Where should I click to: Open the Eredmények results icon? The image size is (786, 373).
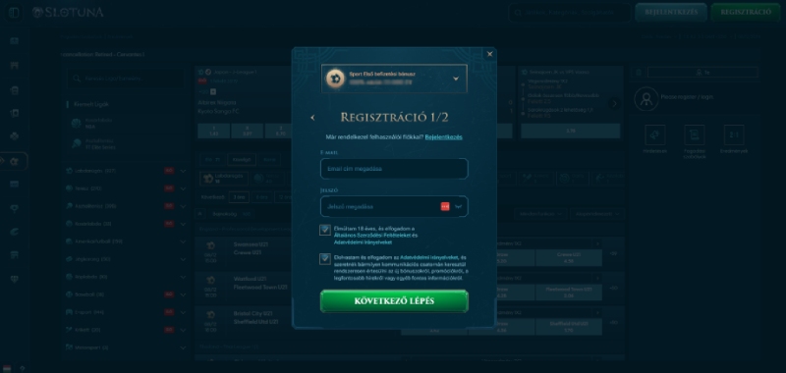[733, 135]
